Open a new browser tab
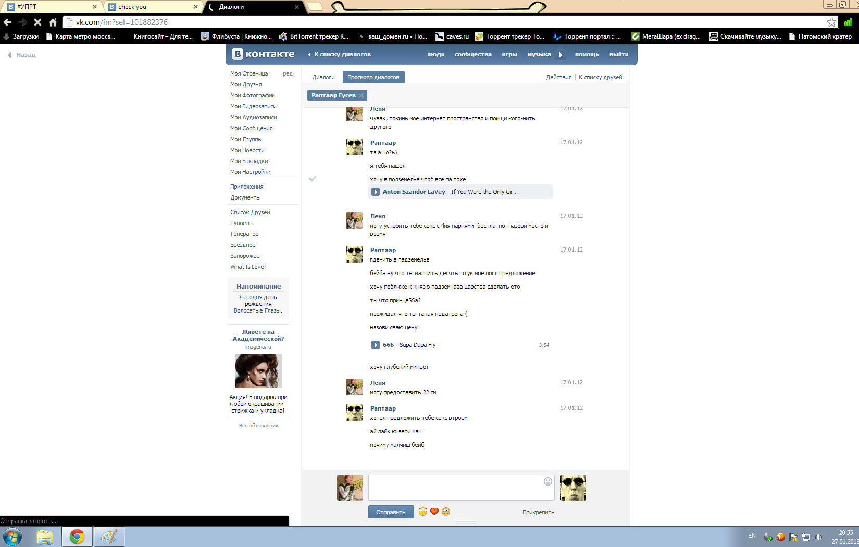 pyautogui.click(x=315, y=7)
